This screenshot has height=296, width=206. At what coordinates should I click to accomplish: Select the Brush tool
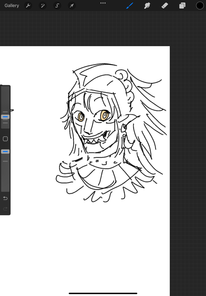(130, 6)
